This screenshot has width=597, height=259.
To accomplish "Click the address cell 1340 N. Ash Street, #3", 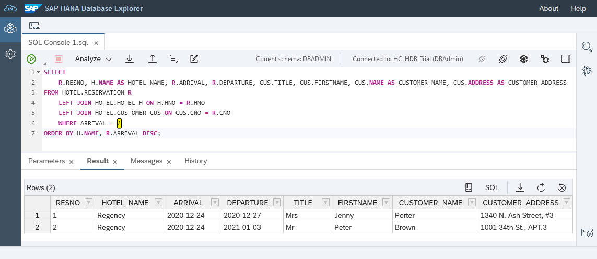I will 525,215.
